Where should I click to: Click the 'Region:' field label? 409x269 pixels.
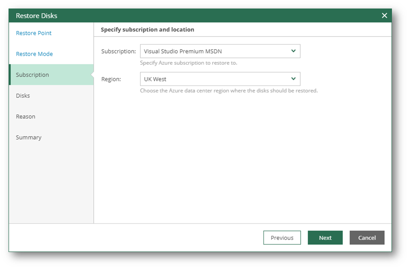click(111, 79)
